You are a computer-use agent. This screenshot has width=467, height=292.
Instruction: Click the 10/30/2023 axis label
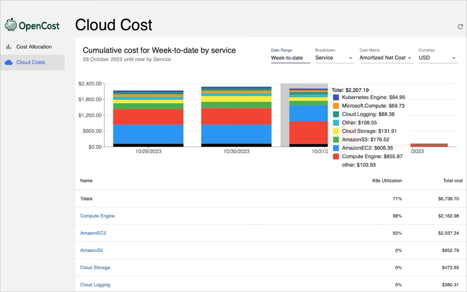pos(236,151)
